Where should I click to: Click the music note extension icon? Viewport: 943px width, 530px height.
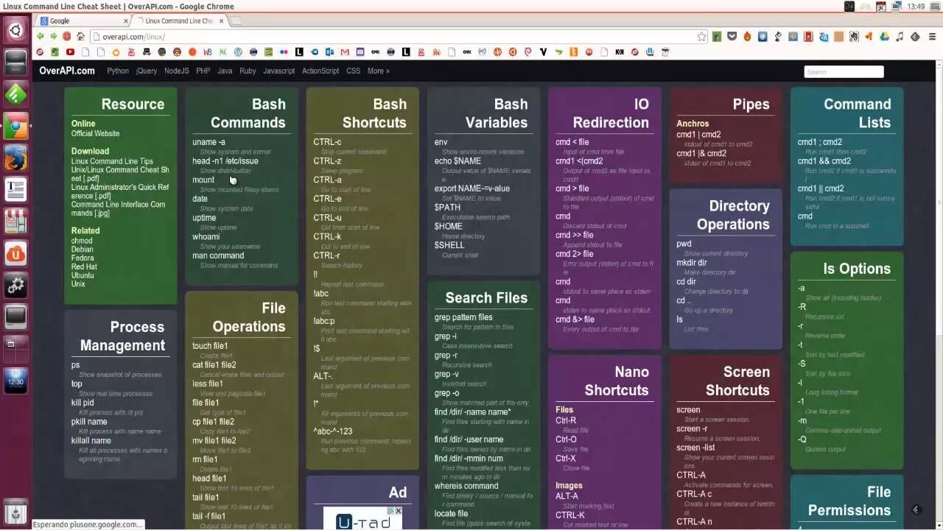point(900,36)
